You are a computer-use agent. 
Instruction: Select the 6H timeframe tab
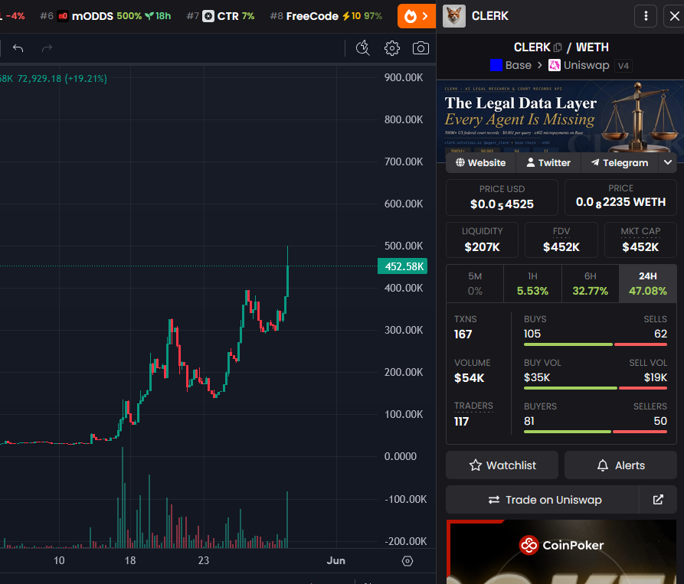tap(591, 283)
